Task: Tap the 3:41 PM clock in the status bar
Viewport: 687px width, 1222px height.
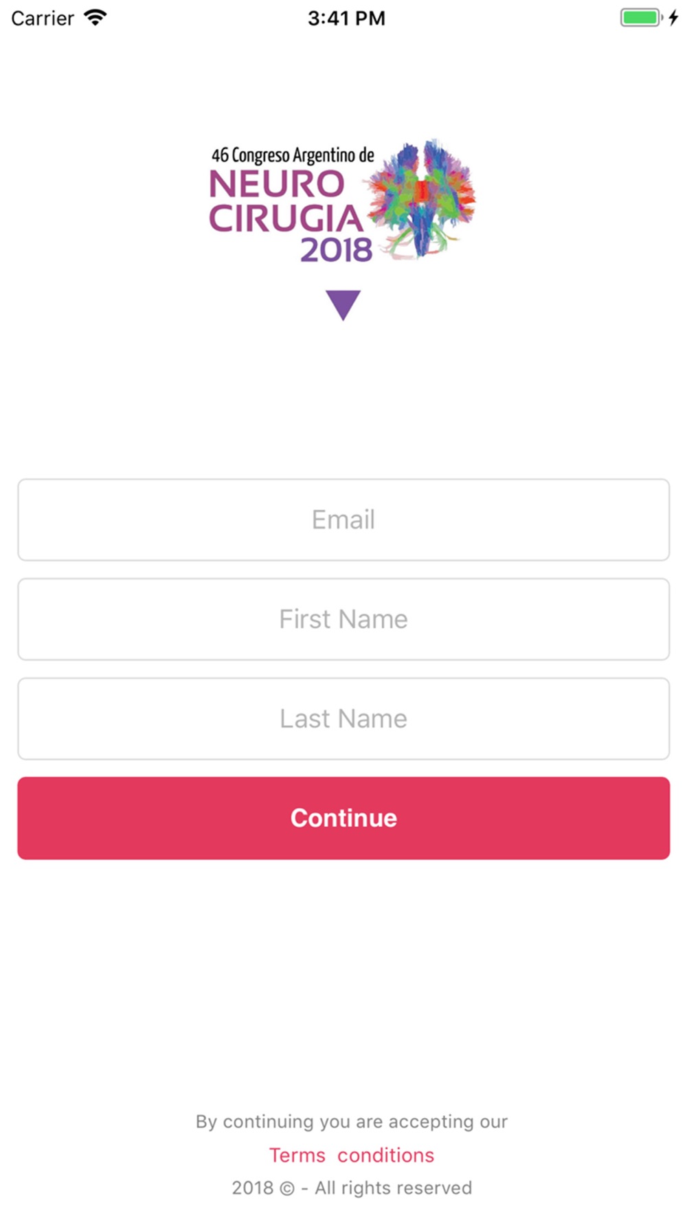Action: coord(346,18)
